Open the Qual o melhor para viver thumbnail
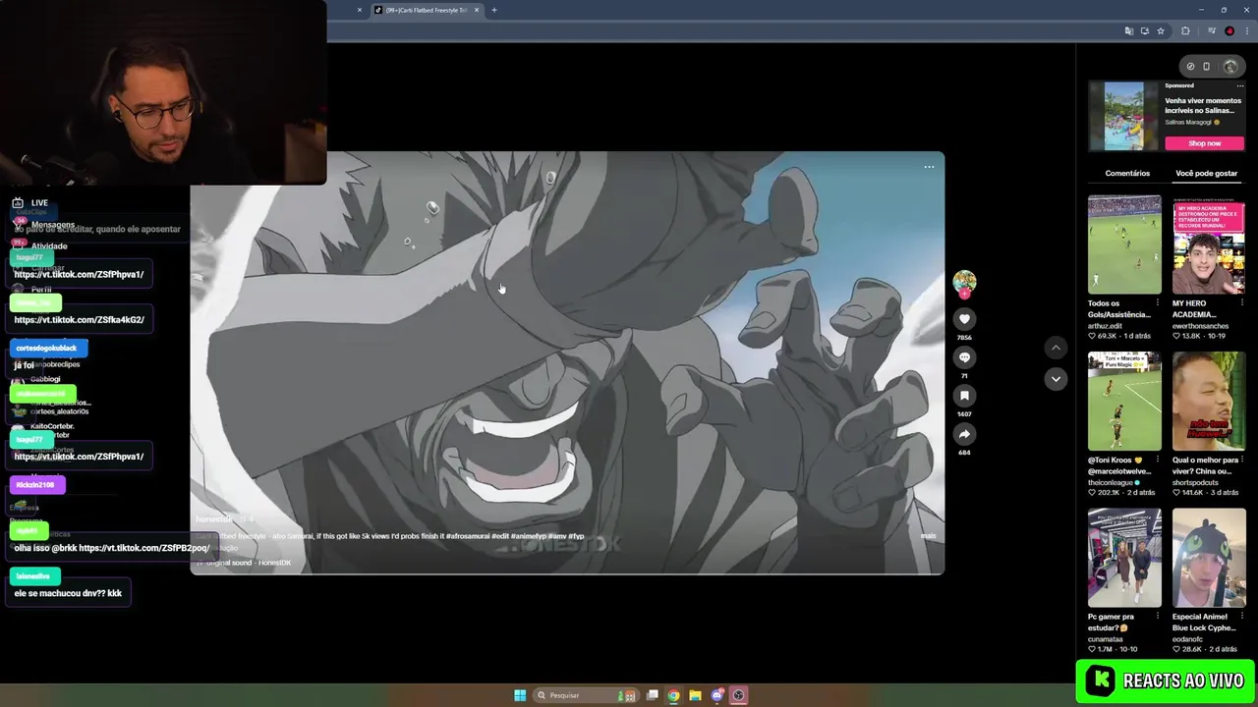 click(1209, 402)
